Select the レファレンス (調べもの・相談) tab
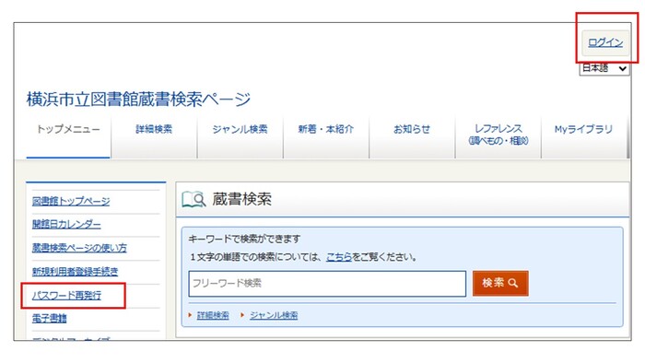 (498, 137)
